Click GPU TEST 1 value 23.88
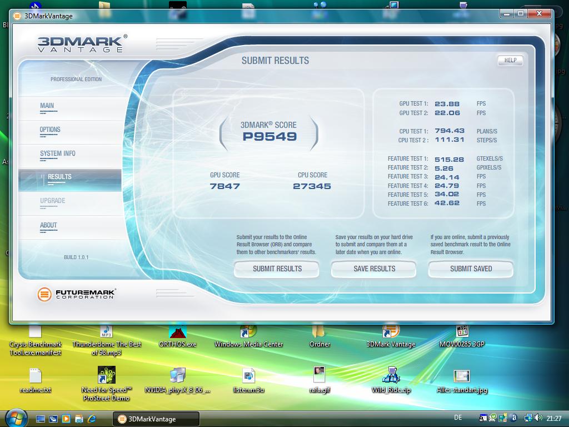This screenshot has width=569, height=427. tap(447, 104)
